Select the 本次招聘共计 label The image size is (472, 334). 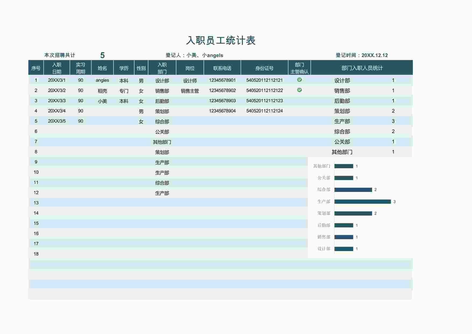[x=60, y=55]
